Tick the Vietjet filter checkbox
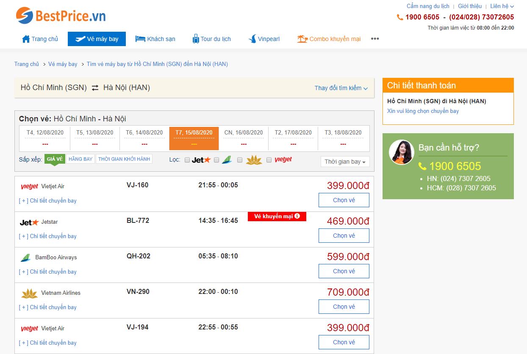 (x=269, y=160)
